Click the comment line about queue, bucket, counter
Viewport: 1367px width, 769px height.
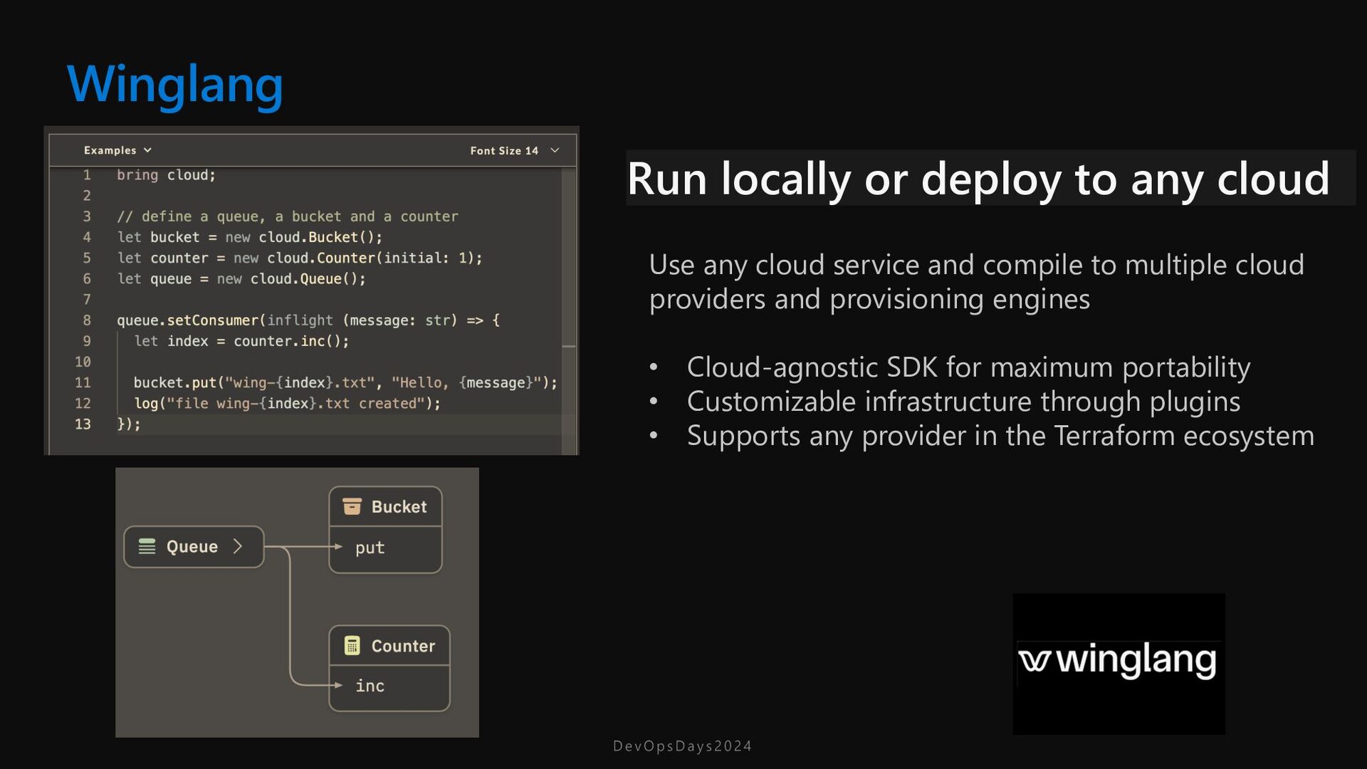point(288,216)
